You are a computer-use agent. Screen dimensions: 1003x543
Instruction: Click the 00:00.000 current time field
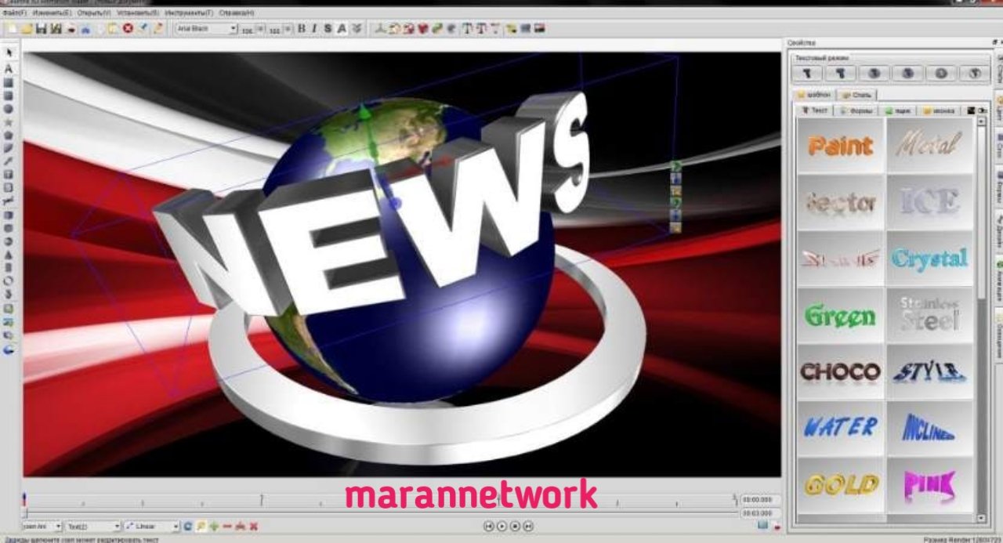[x=760, y=500]
